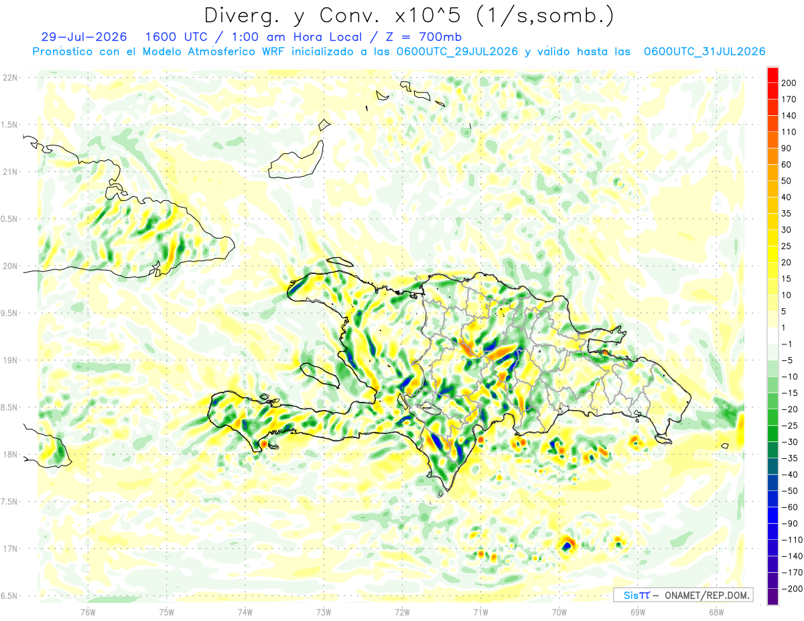Click the '6.5N' latitude label

pyautogui.click(x=9, y=596)
